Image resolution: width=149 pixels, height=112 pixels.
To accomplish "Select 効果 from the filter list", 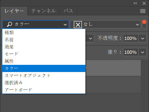I will point(44,47).
